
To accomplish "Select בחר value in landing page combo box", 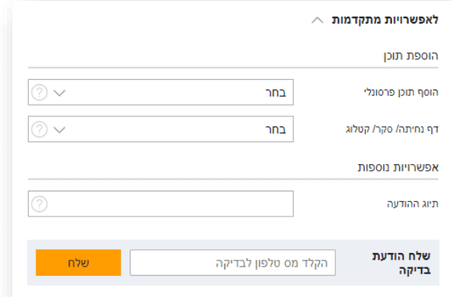I will pyautogui.click(x=275, y=130).
